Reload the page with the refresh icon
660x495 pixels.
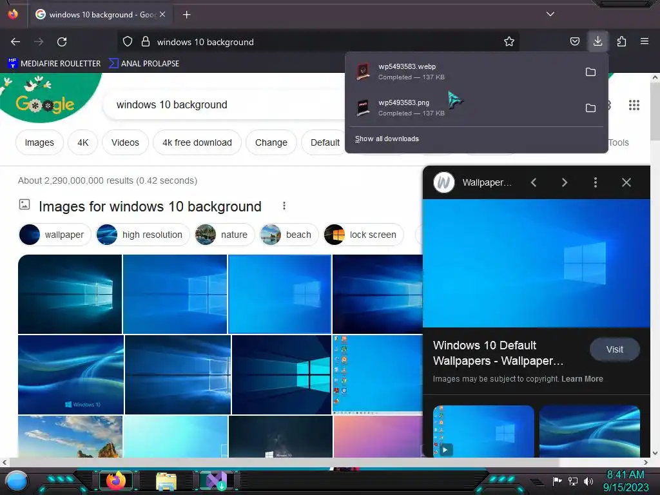62,42
